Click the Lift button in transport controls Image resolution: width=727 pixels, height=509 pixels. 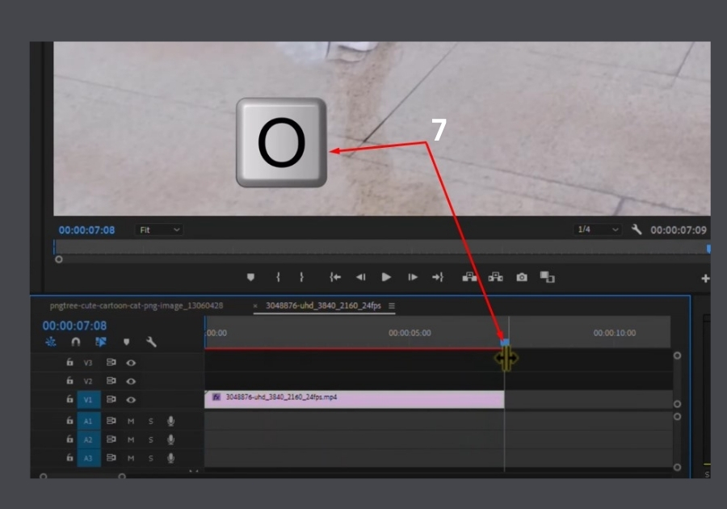tap(469, 277)
